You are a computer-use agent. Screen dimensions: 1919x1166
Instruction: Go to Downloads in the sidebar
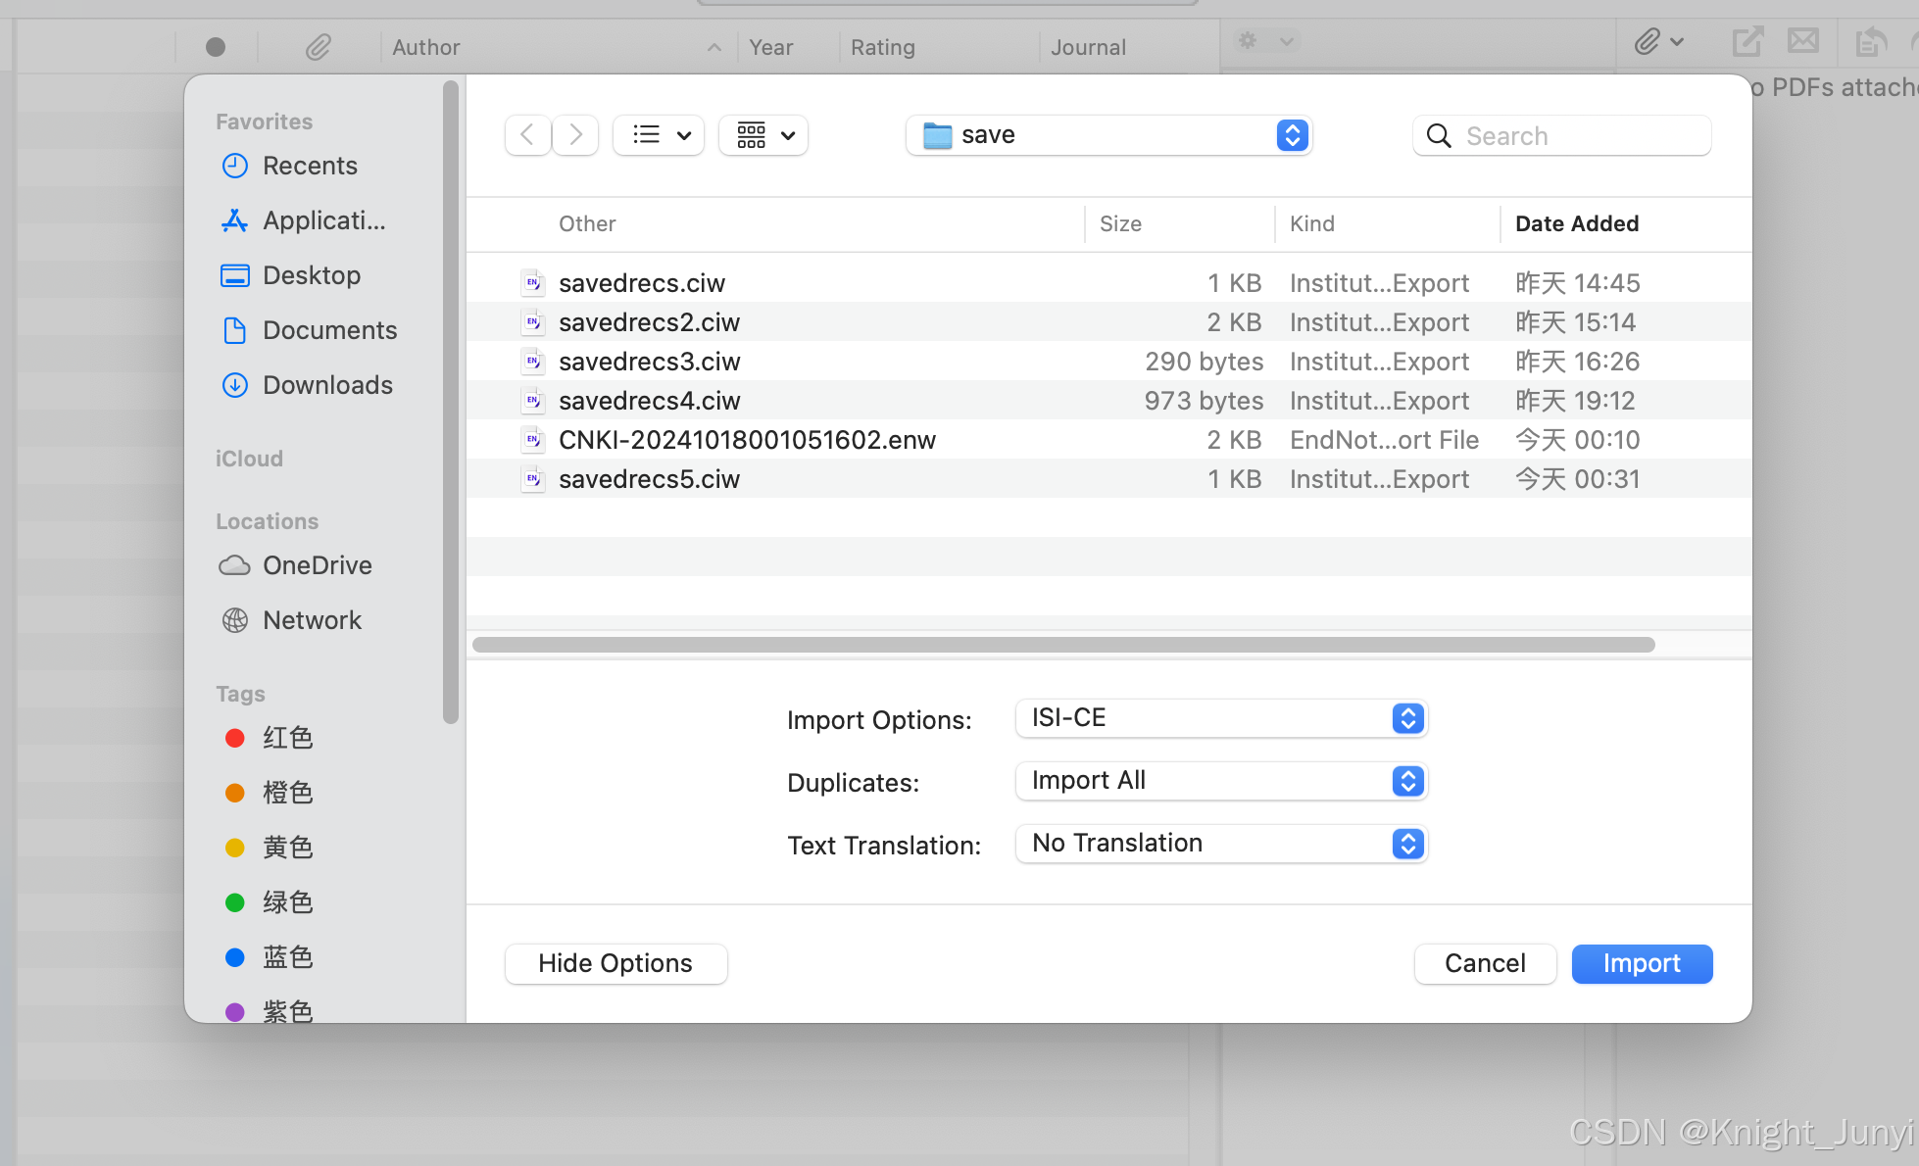coord(327,385)
